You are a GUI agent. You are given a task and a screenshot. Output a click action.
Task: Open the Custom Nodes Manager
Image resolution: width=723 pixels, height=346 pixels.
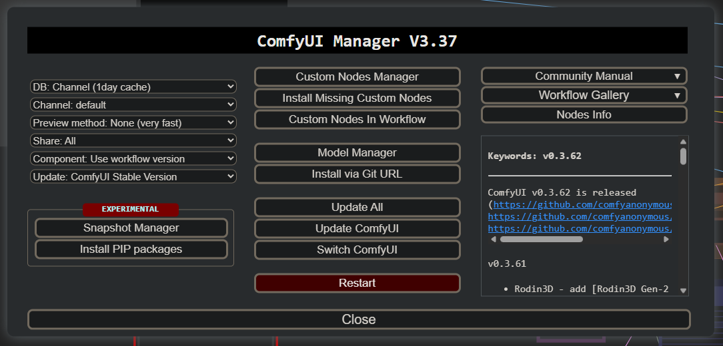pyautogui.click(x=357, y=77)
